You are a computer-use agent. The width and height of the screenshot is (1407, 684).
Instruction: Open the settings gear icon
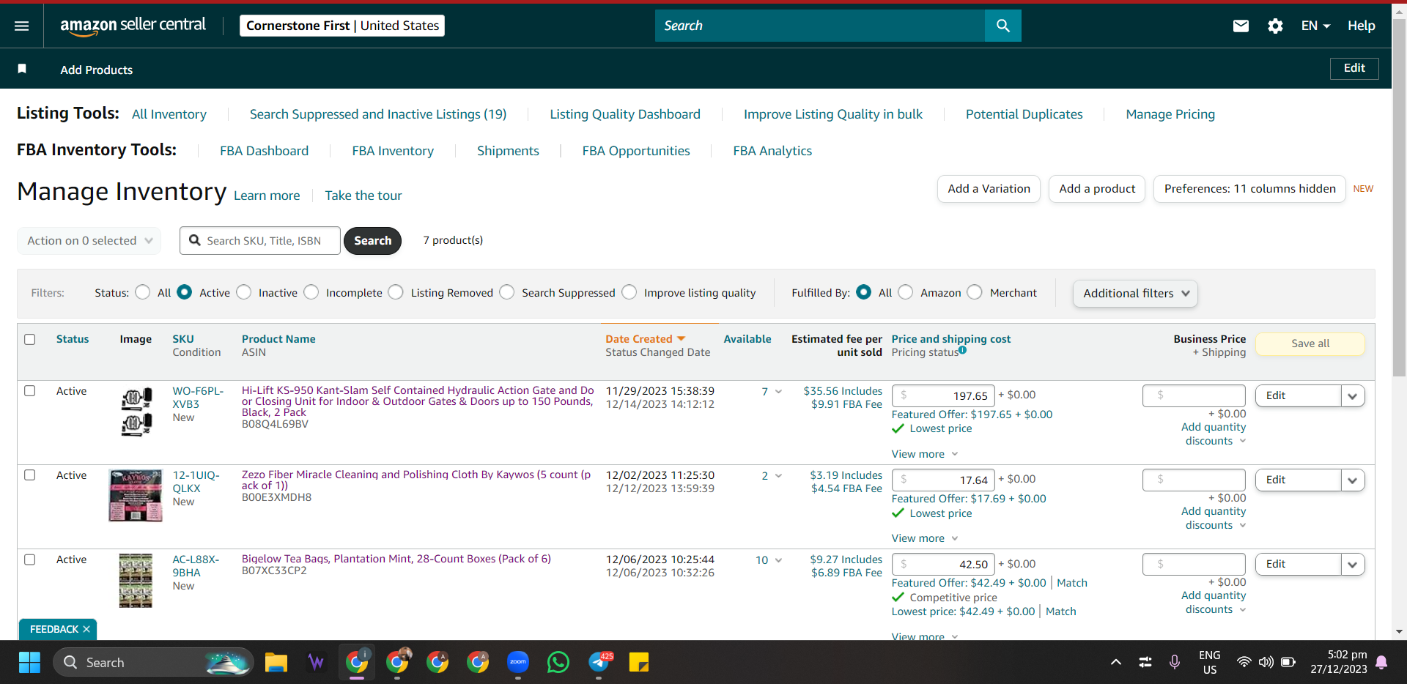pos(1275,26)
